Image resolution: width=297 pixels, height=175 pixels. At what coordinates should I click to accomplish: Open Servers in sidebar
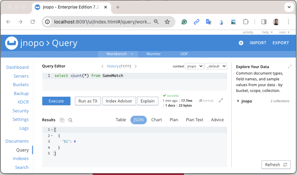tap(21, 76)
